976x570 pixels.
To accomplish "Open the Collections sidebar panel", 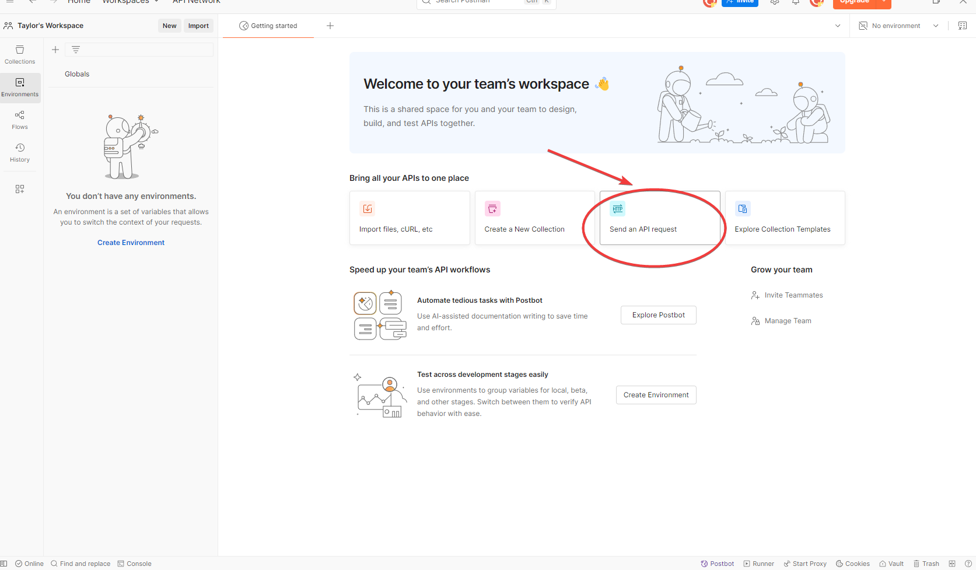I will 20,55.
